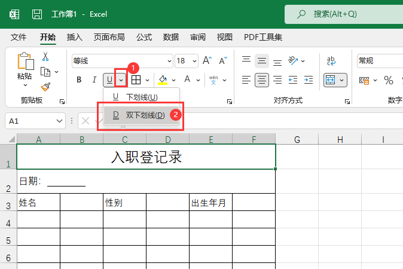Screen dimensions: 403x269
Task: Click the accounting number format icon
Action: click(364, 80)
